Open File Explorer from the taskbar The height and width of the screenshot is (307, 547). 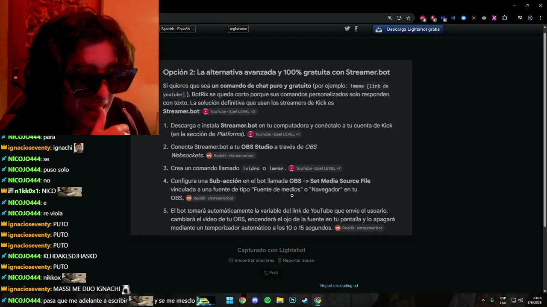pyautogui.click(x=280, y=300)
